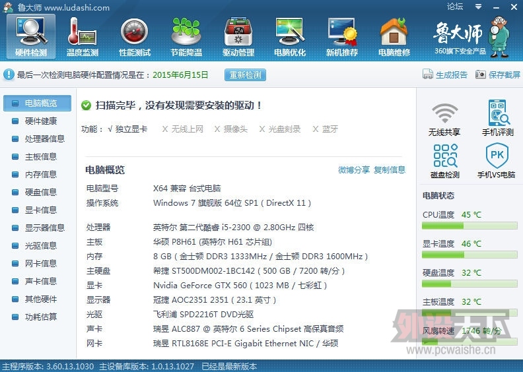Click the 磁盘检测 disk check icon
The height and width of the screenshot is (372, 523).
point(445,161)
